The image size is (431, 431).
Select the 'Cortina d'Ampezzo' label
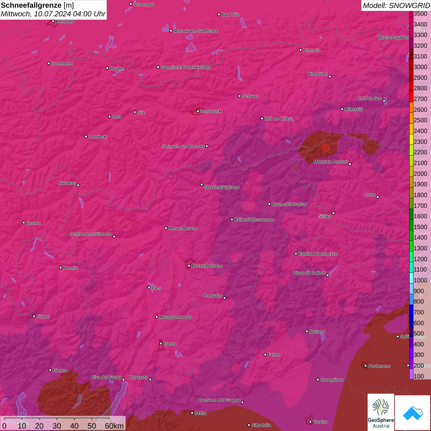318,254
